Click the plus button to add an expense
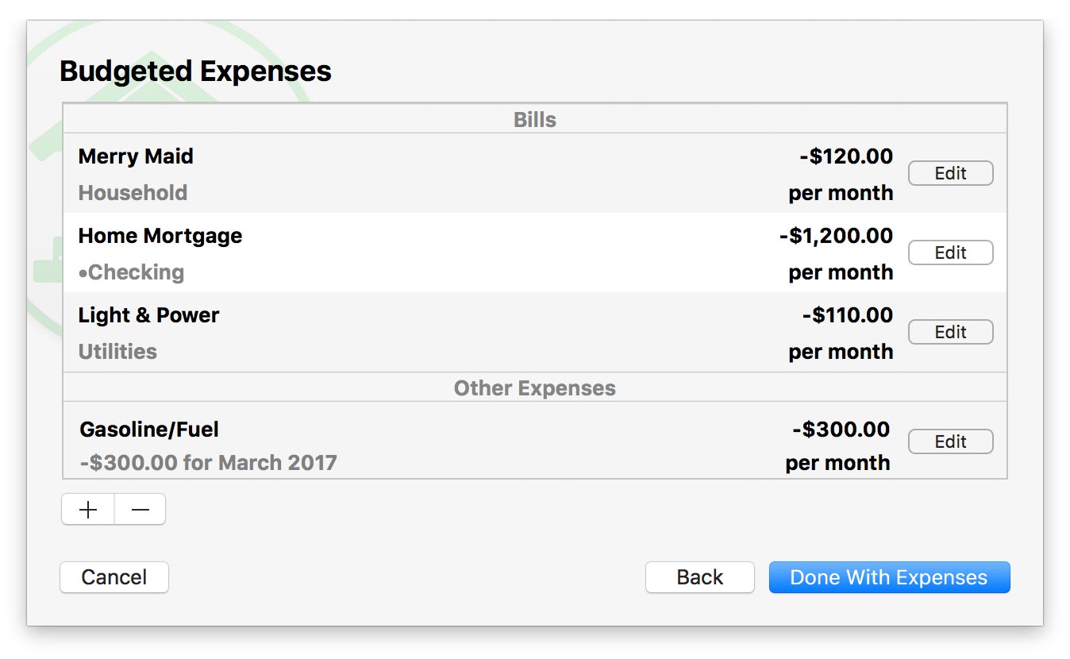This screenshot has width=1070, height=659. [88, 510]
